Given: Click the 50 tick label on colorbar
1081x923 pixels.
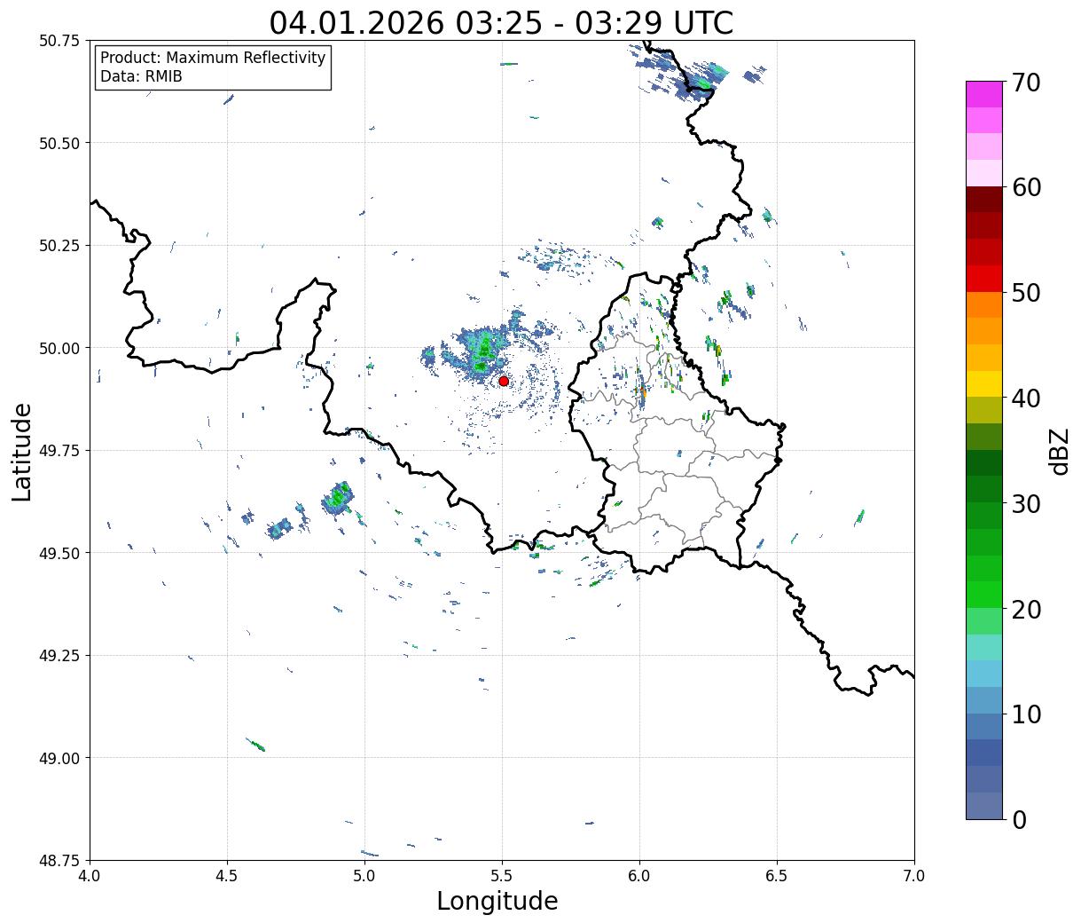Looking at the screenshot, I should 1026,293.
